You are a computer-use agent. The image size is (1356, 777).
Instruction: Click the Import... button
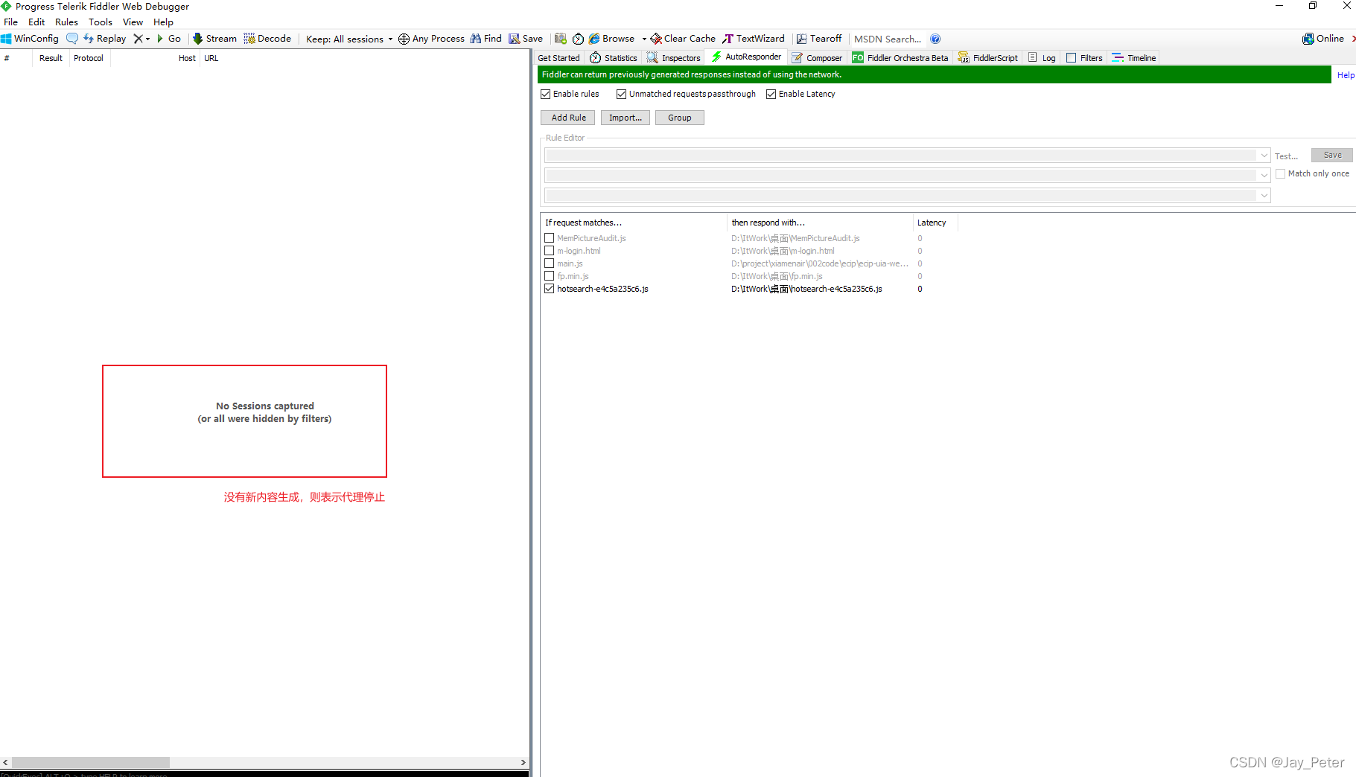pos(626,118)
